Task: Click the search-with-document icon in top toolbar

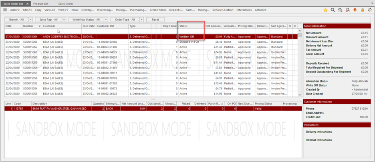Action: click(340, 10)
